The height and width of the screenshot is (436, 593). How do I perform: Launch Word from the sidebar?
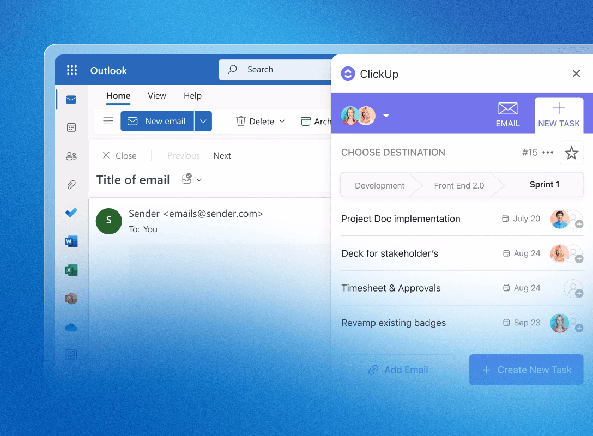click(x=71, y=241)
